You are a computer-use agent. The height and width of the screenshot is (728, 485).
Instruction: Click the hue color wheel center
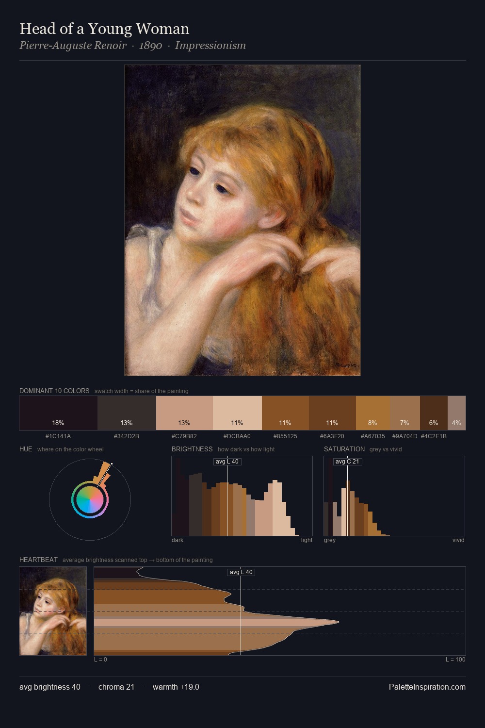(90, 499)
